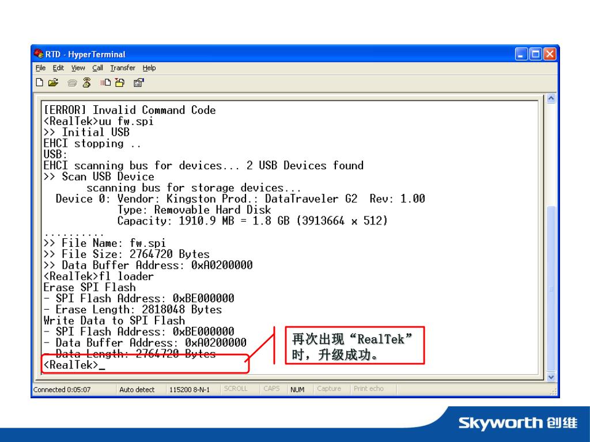Click the "Erase Length: 2818048 Bytes" line
The image size is (590, 442).
[133, 310]
